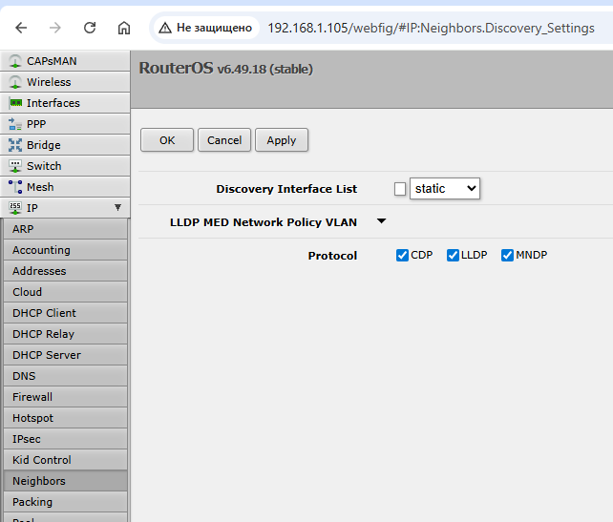Click the browser address bar URL
This screenshot has width=613, height=522.
point(430,28)
